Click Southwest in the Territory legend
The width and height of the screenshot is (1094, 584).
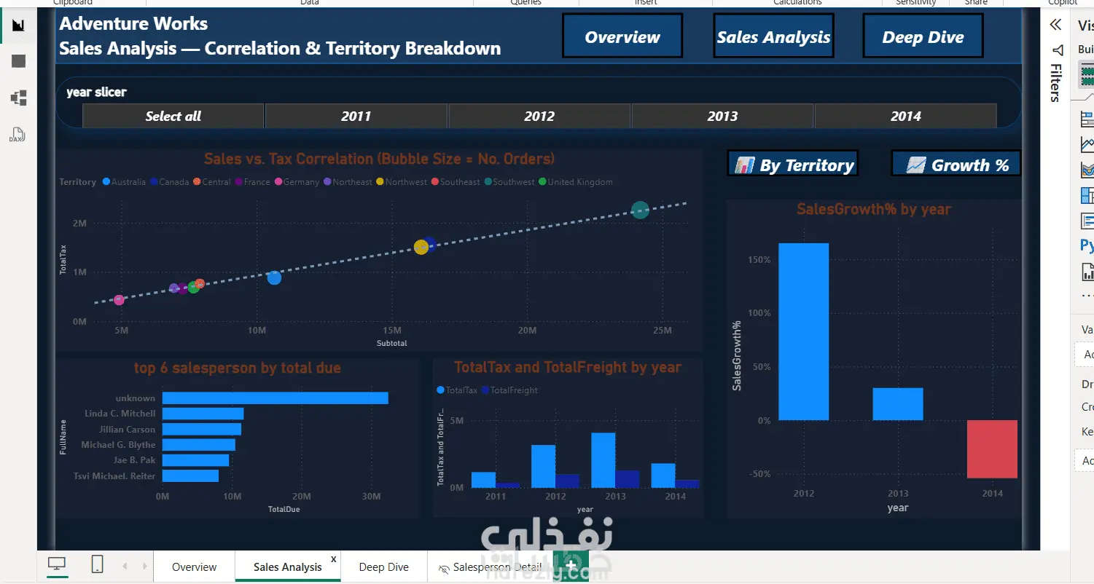coord(510,182)
